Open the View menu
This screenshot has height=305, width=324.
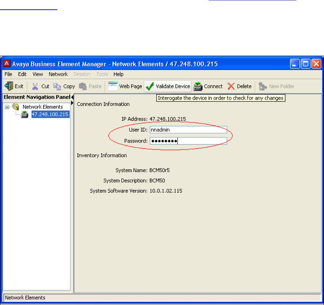(38, 74)
